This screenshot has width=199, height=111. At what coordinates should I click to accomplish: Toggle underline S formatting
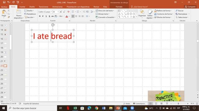tap(46, 16)
